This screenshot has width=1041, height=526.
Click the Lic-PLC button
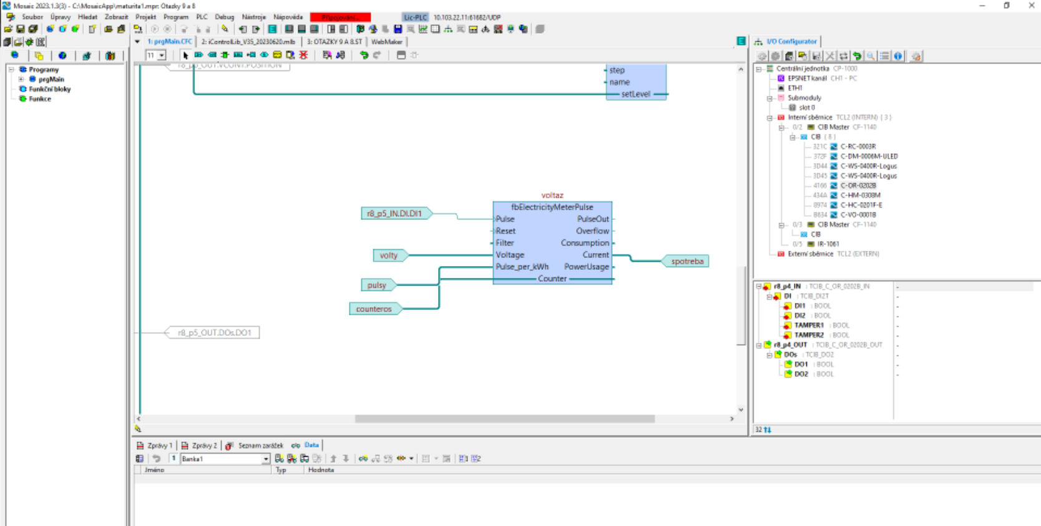click(414, 17)
